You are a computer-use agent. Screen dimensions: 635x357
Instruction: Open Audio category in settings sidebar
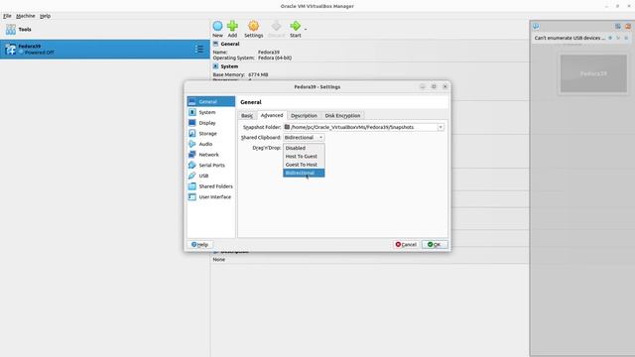click(x=211, y=144)
